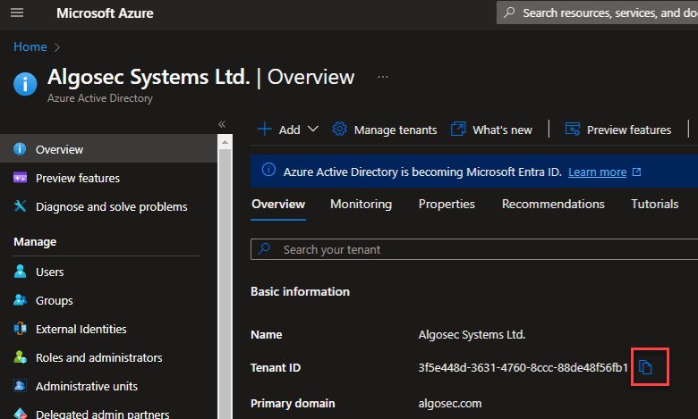The image size is (698, 419).
Task: Click the banner info icon
Action: (268, 170)
